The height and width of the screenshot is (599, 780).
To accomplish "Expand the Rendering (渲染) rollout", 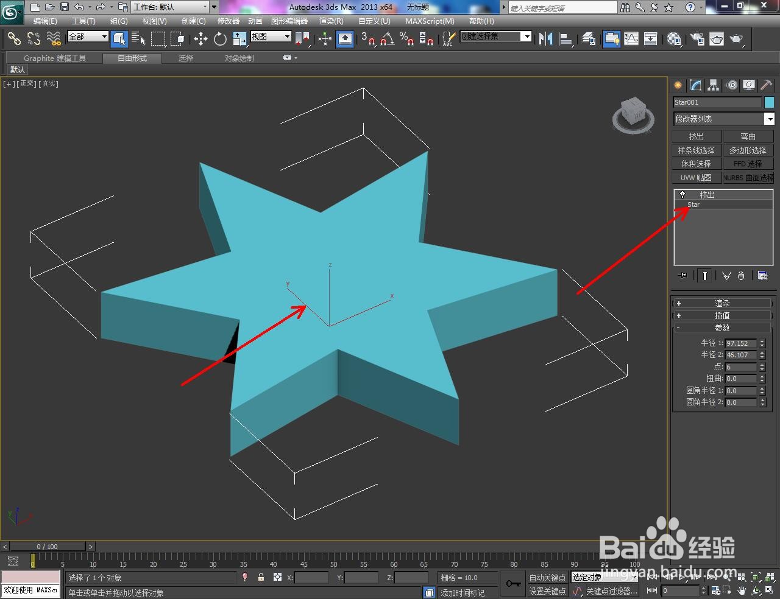I will coord(722,303).
